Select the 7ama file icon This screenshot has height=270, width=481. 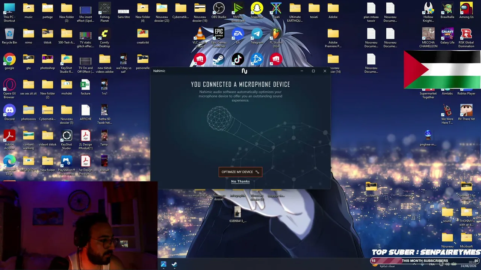[104, 138]
